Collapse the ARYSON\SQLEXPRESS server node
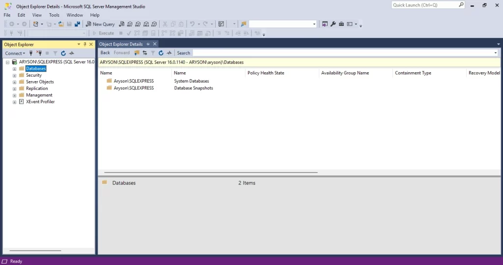The height and width of the screenshot is (265, 503). click(8, 62)
